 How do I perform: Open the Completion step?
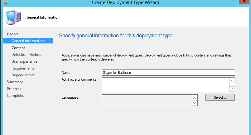[x=17, y=96]
